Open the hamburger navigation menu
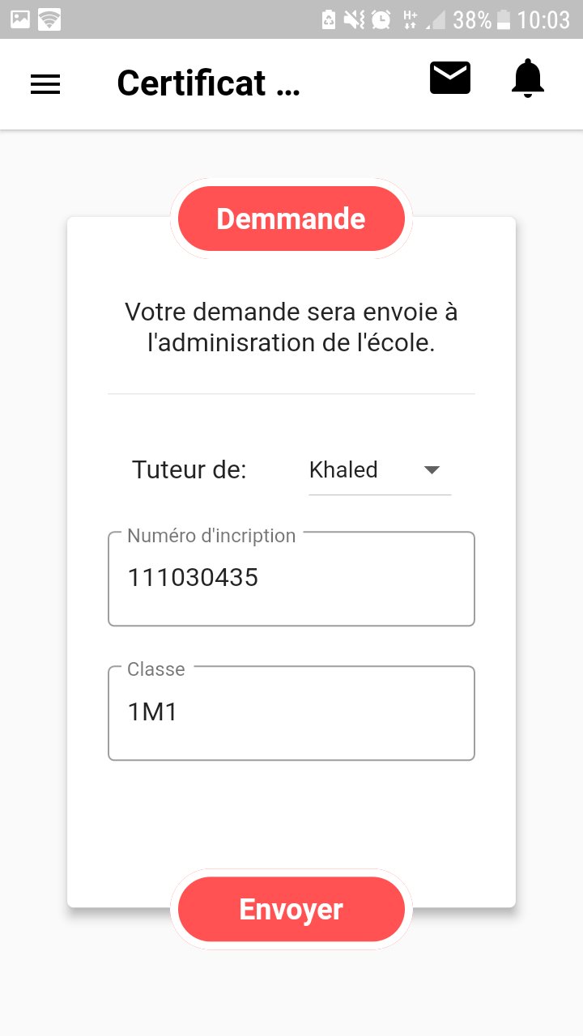583x1036 pixels. click(45, 84)
